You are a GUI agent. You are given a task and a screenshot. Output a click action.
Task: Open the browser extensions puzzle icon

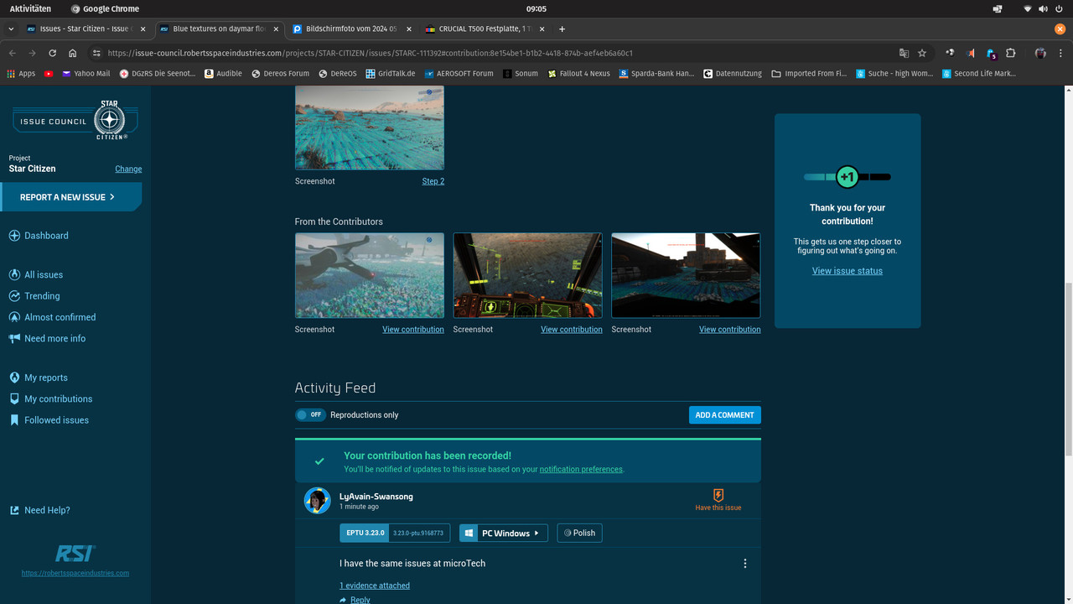click(x=1011, y=53)
